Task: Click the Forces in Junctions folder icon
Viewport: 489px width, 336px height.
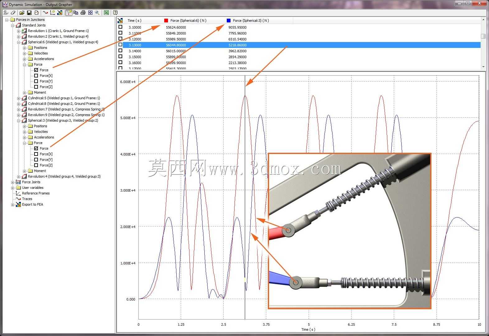Action: tap(12, 20)
